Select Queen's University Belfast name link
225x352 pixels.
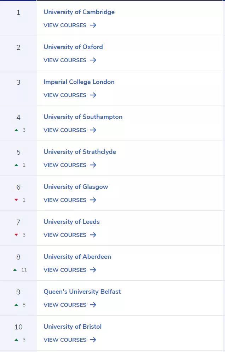click(x=82, y=292)
